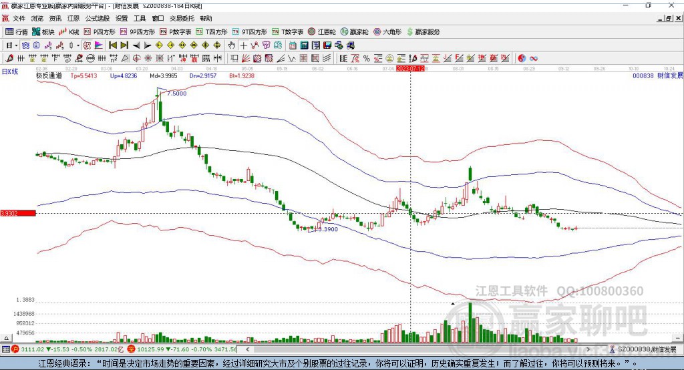Select the crosshair circle target tool
The height and width of the screenshot is (370, 684).
pos(136,59)
